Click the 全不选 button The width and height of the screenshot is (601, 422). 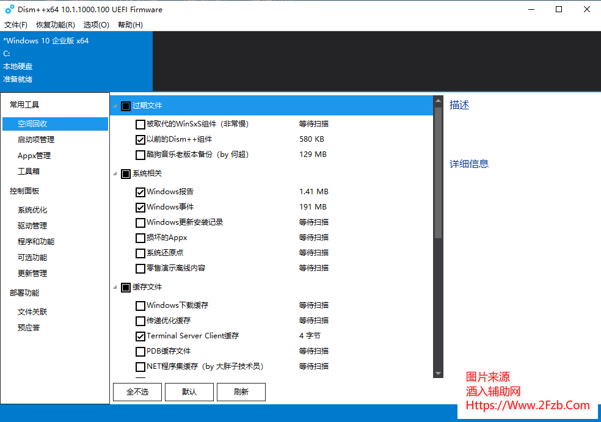pos(137,392)
